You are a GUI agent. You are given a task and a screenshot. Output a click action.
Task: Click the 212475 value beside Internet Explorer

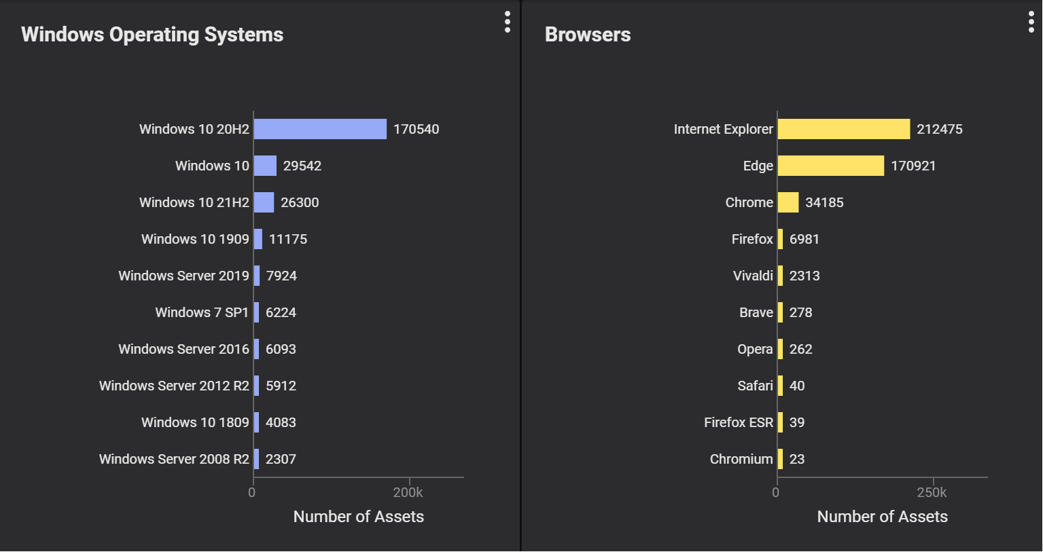coord(939,129)
